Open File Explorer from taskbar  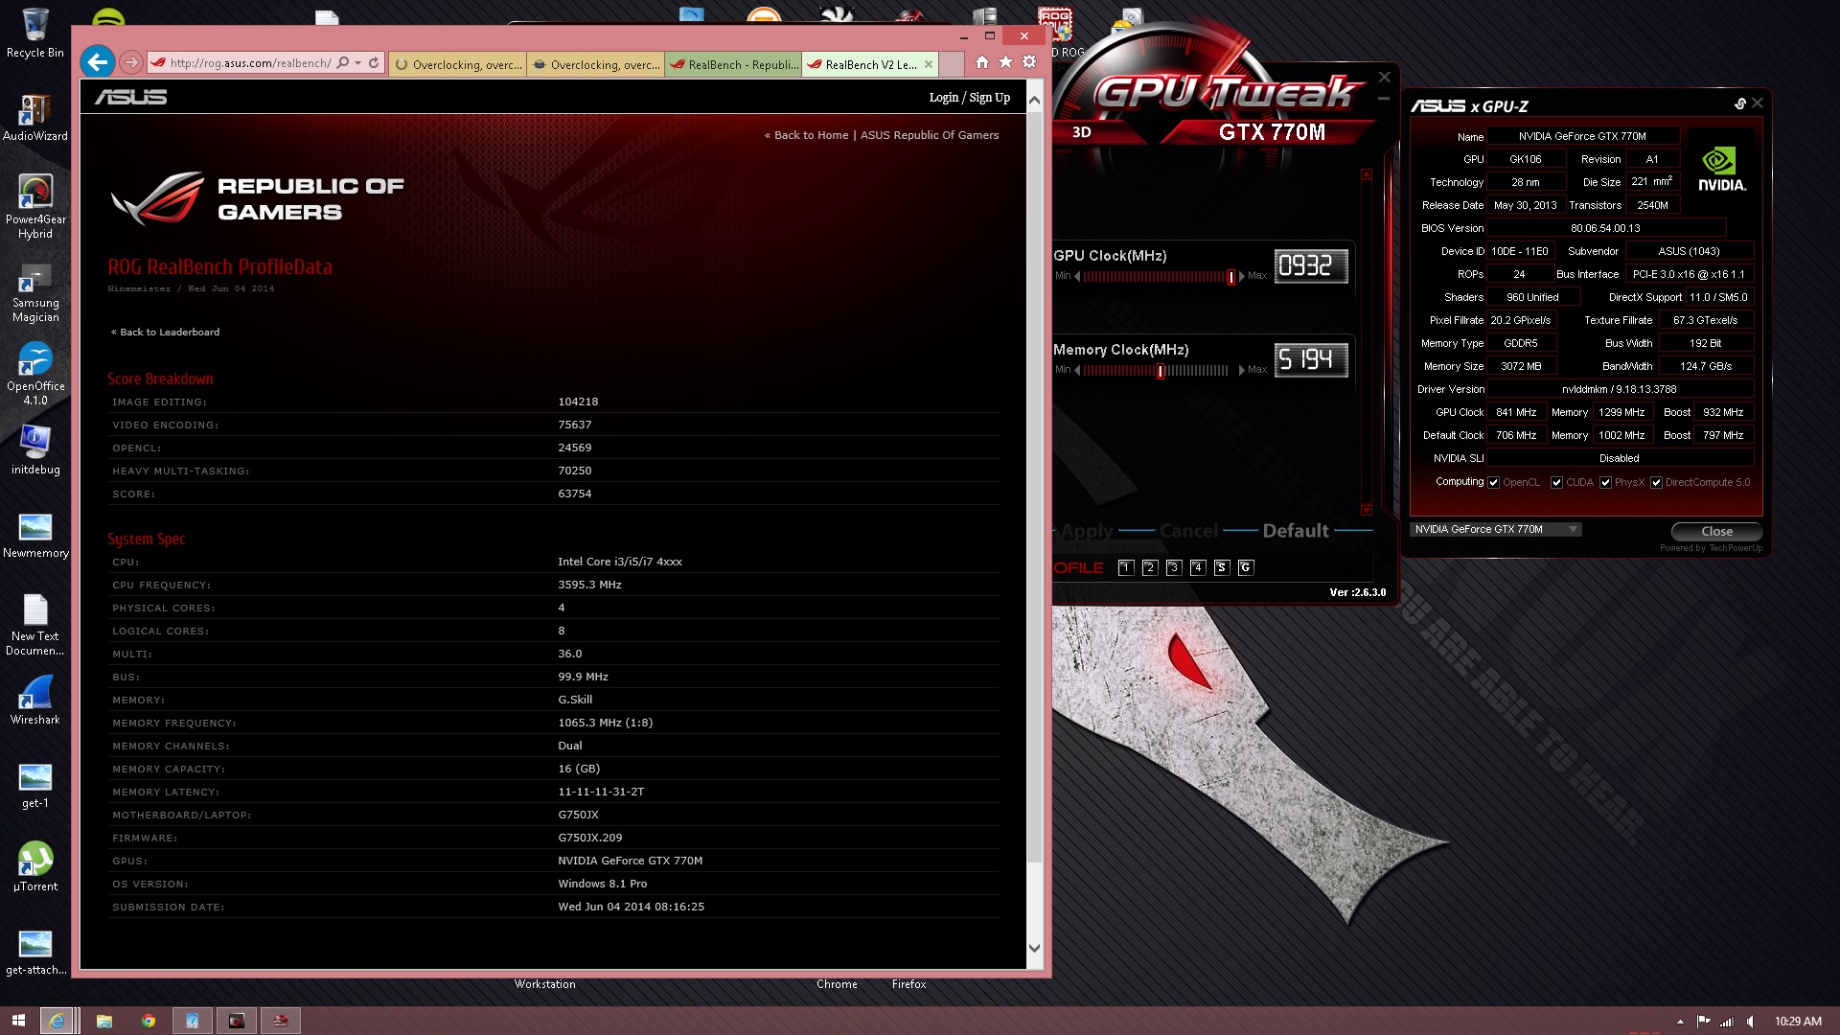coord(103,1021)
